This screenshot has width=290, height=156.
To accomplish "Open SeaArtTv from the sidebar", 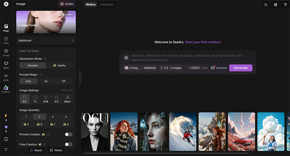I will pos(6,89).
